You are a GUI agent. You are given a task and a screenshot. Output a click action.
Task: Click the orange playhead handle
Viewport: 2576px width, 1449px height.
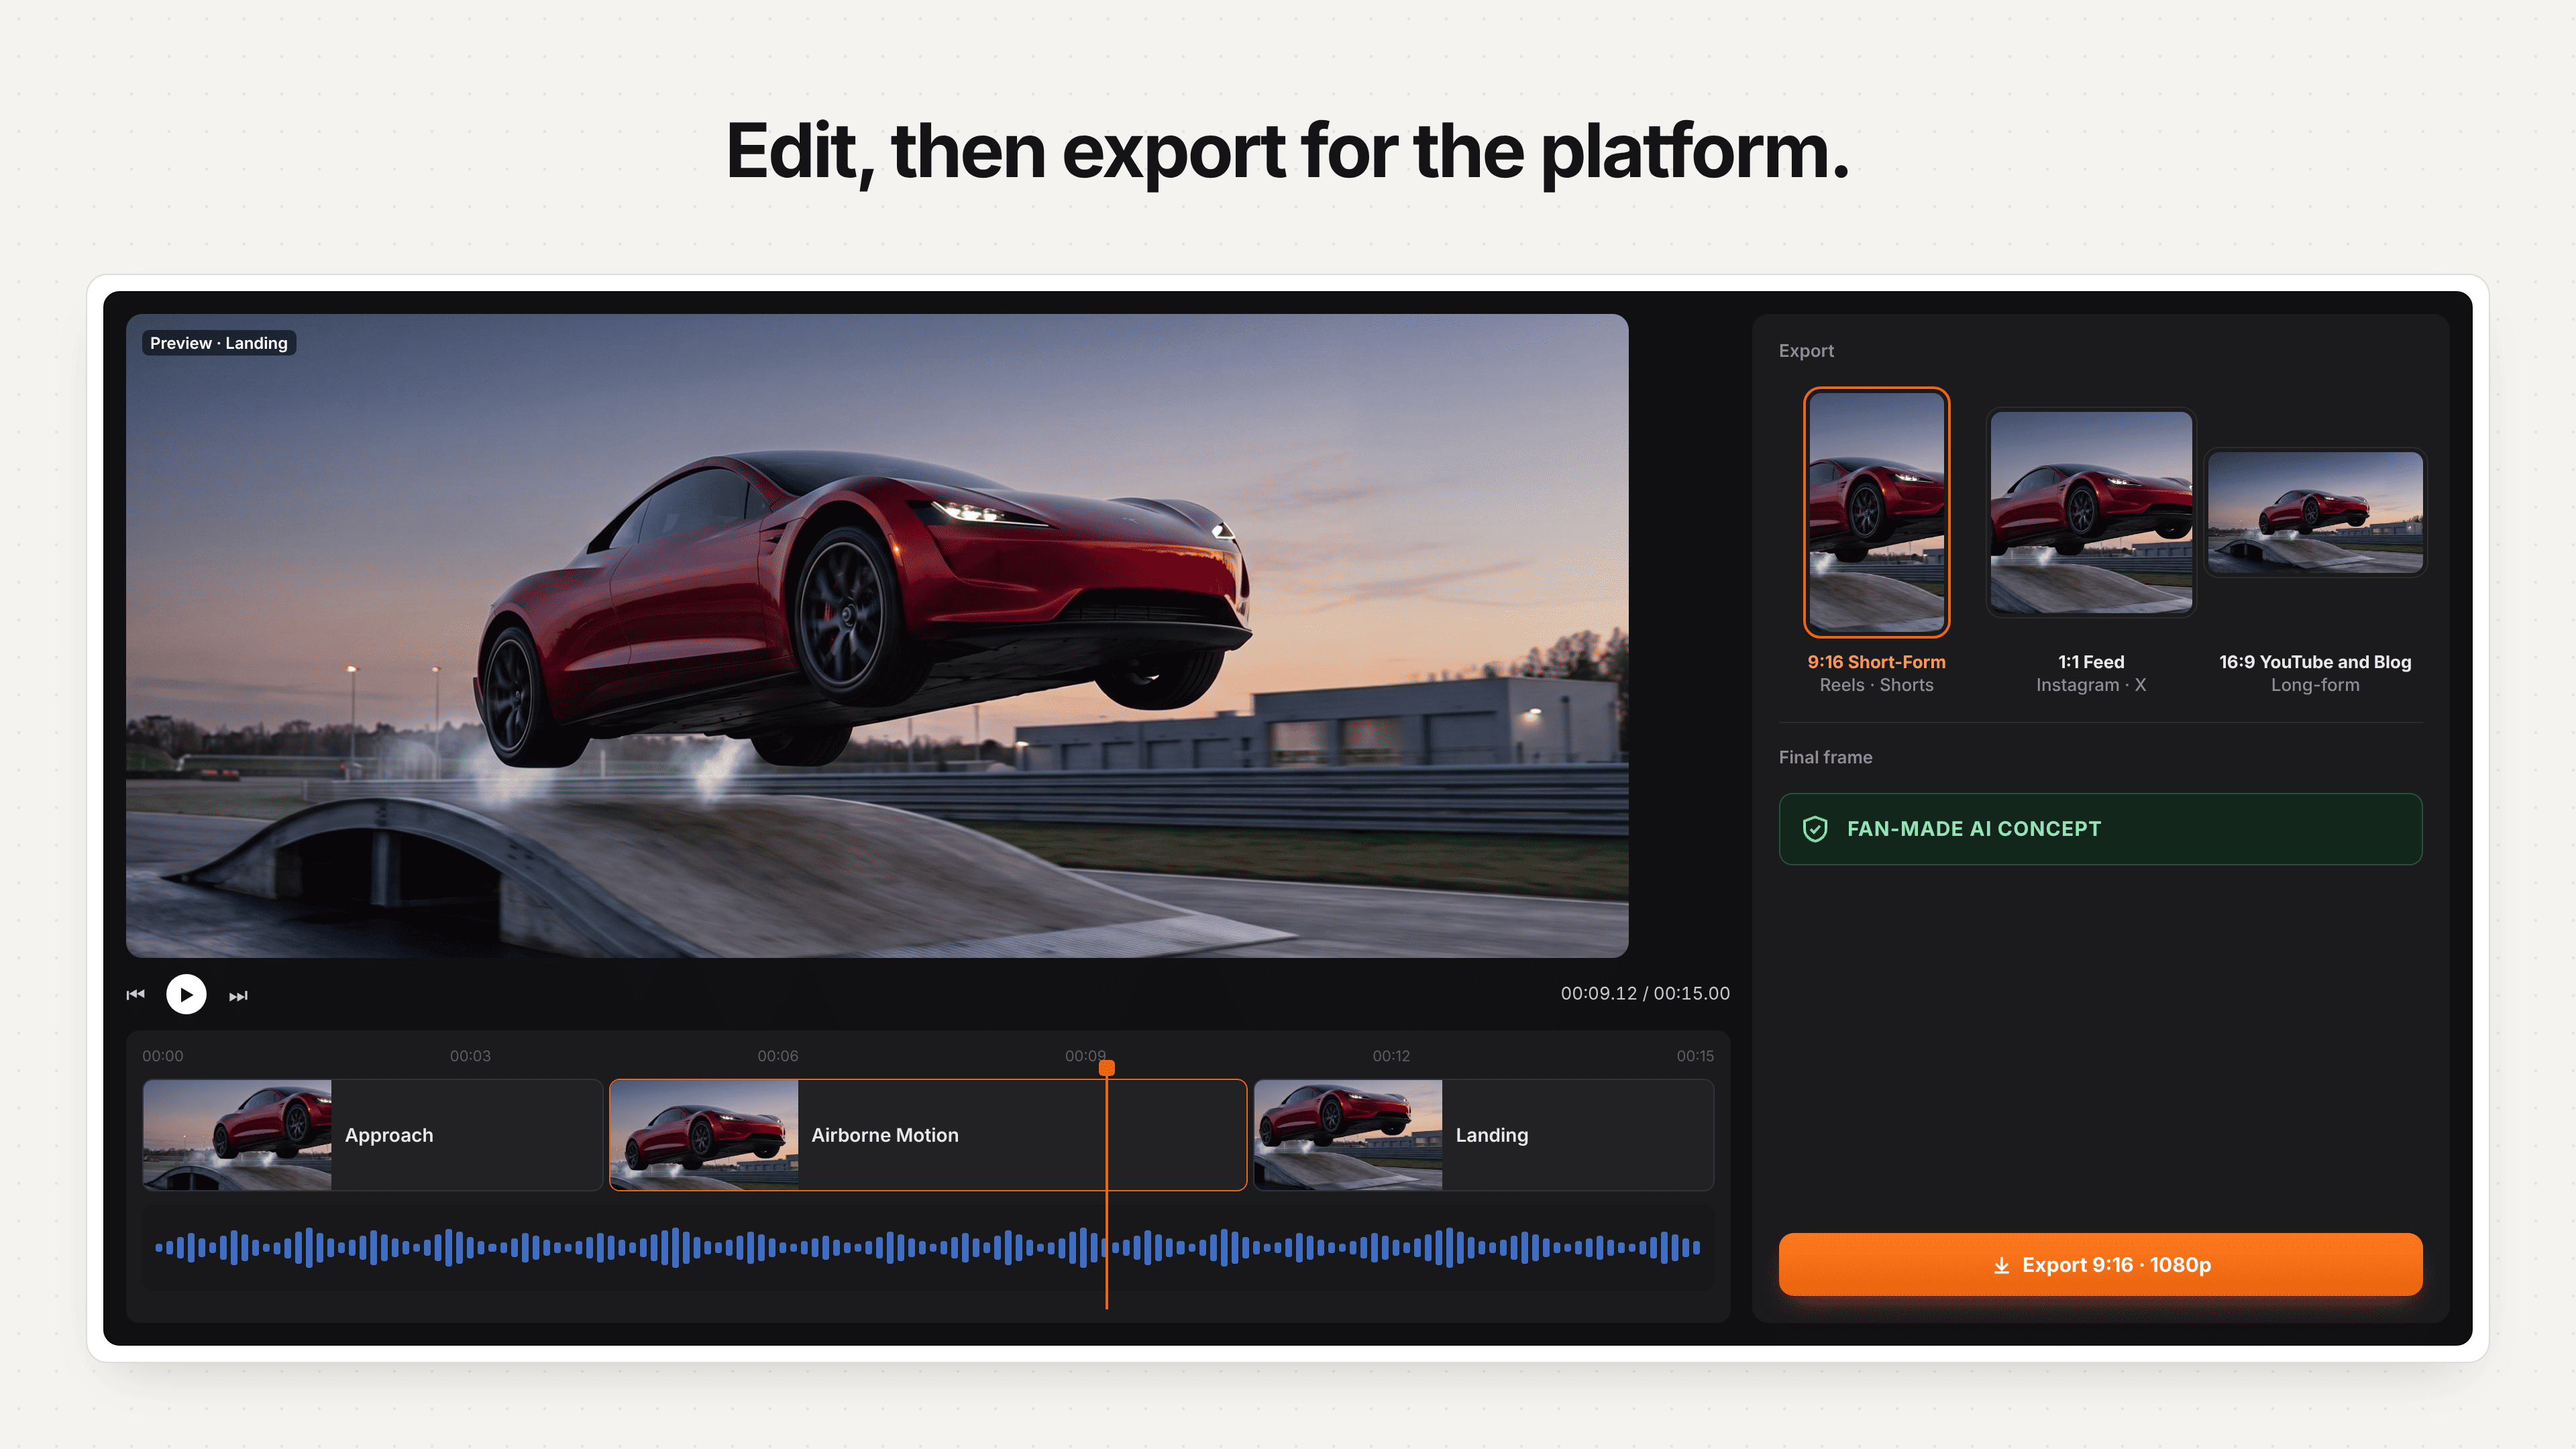[x=1107, y=1068]
